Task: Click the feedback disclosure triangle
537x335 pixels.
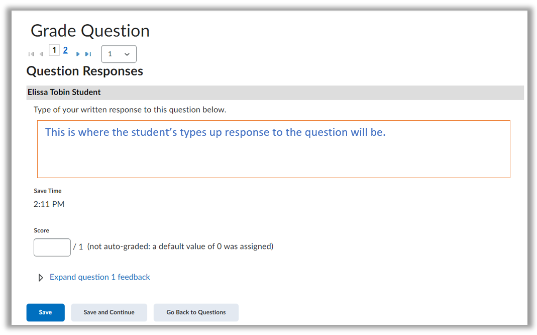Action: (x=41, y=277)
